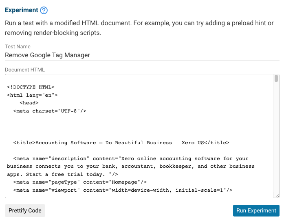Click the meta charset UTF-8 line
This screenshot has height=223, width=284.
[50, 110]
